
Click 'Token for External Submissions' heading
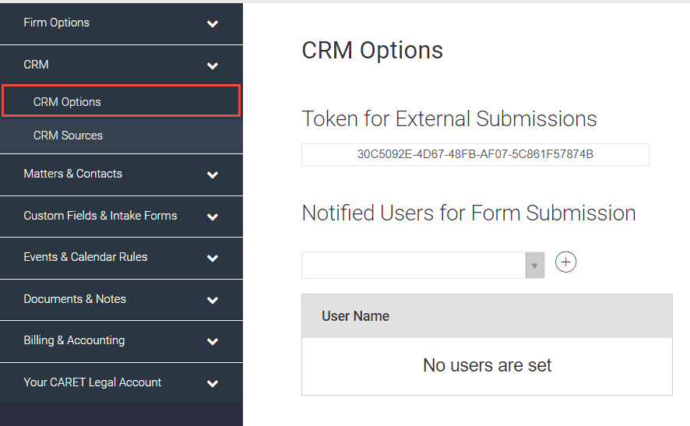coord(449,119)
